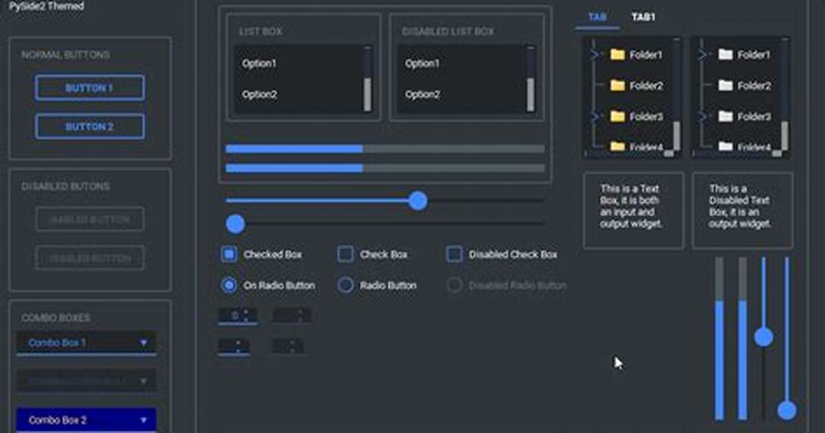This screenshot has width=825, height=433.
Task: Click the first vertical progress bar
Action: click(719, 339)
